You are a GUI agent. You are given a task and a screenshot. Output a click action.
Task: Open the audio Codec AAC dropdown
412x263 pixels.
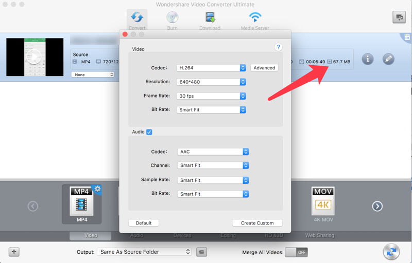pyautogui.click(x=213, y=152)
